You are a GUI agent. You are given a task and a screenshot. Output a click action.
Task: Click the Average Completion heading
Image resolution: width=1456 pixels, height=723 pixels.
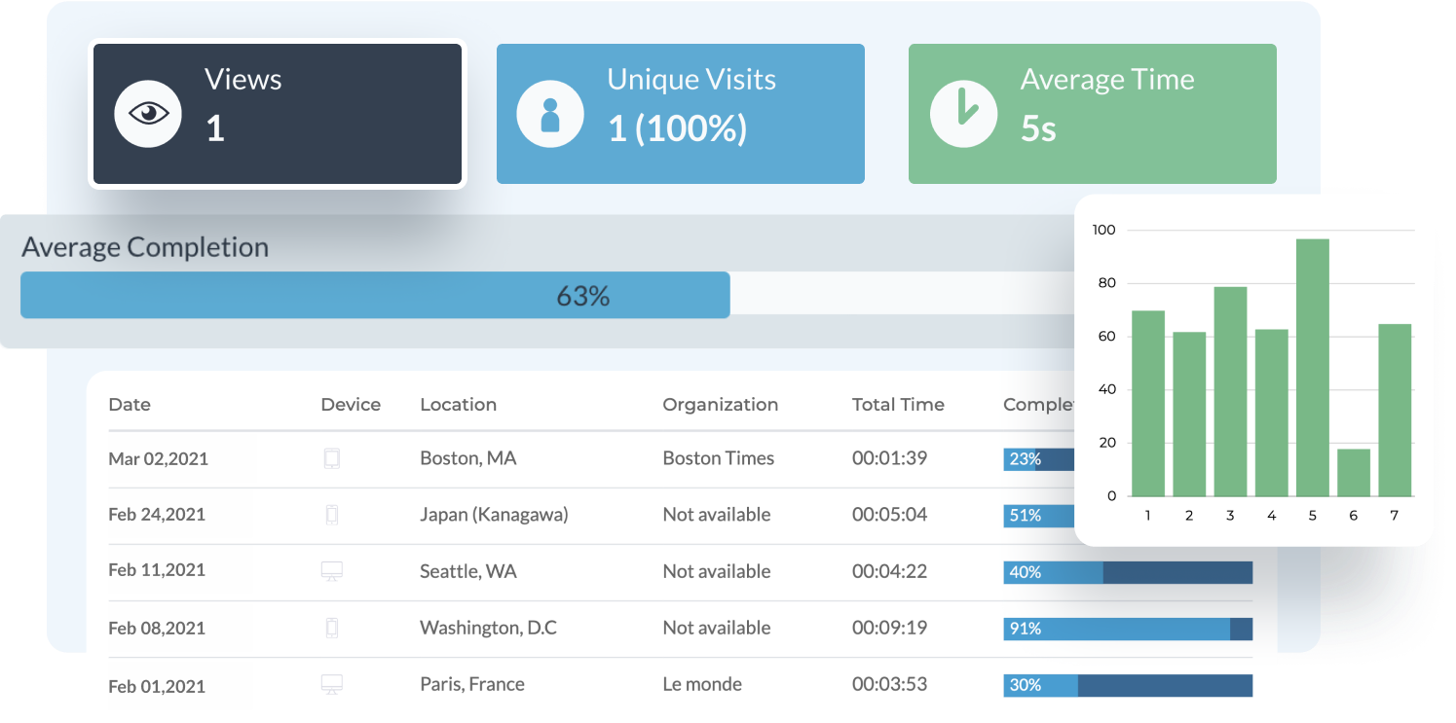[x=145, y=247]
